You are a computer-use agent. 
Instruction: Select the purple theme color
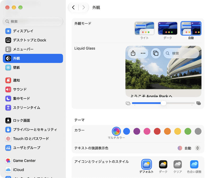137,131
